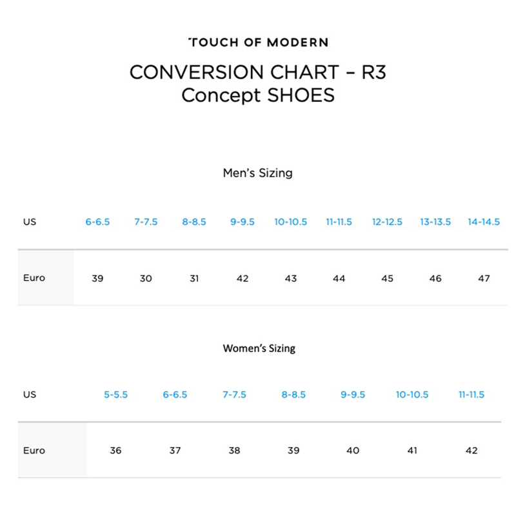Select women's US size 7-7.5
Viewport: 516px width, 516px height.
click(234, 395)
